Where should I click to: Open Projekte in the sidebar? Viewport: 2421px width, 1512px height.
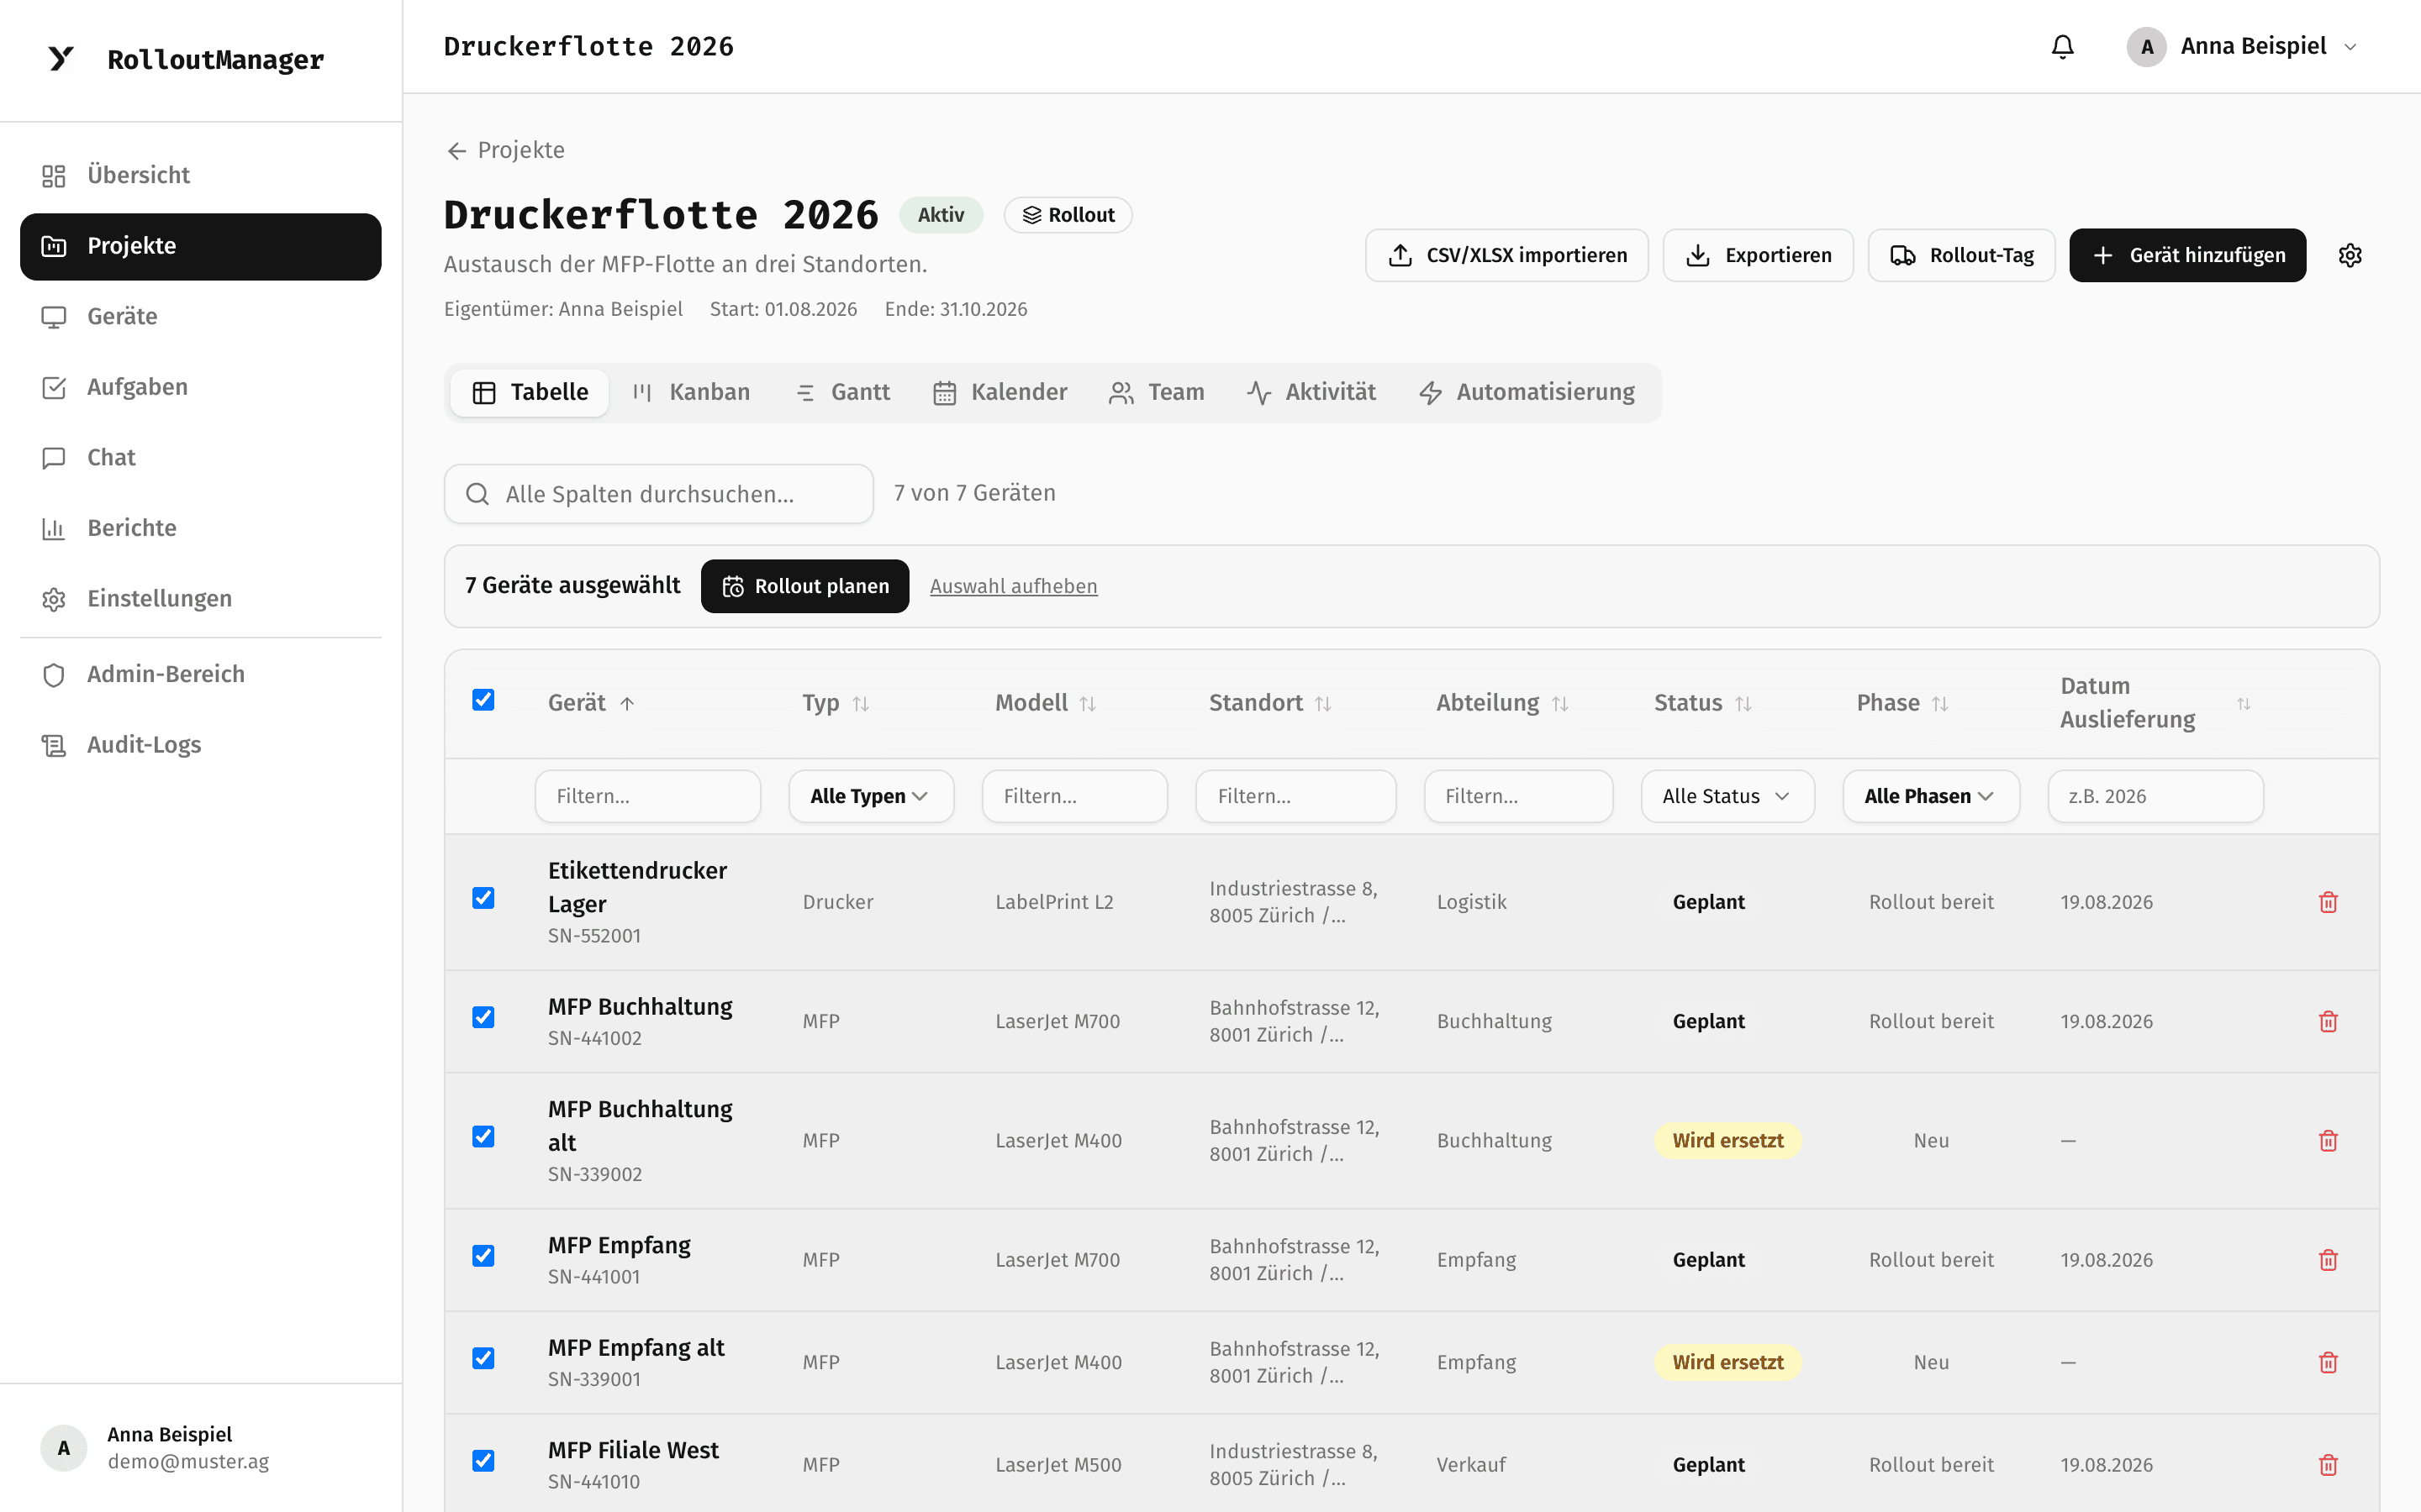[200, 246]
